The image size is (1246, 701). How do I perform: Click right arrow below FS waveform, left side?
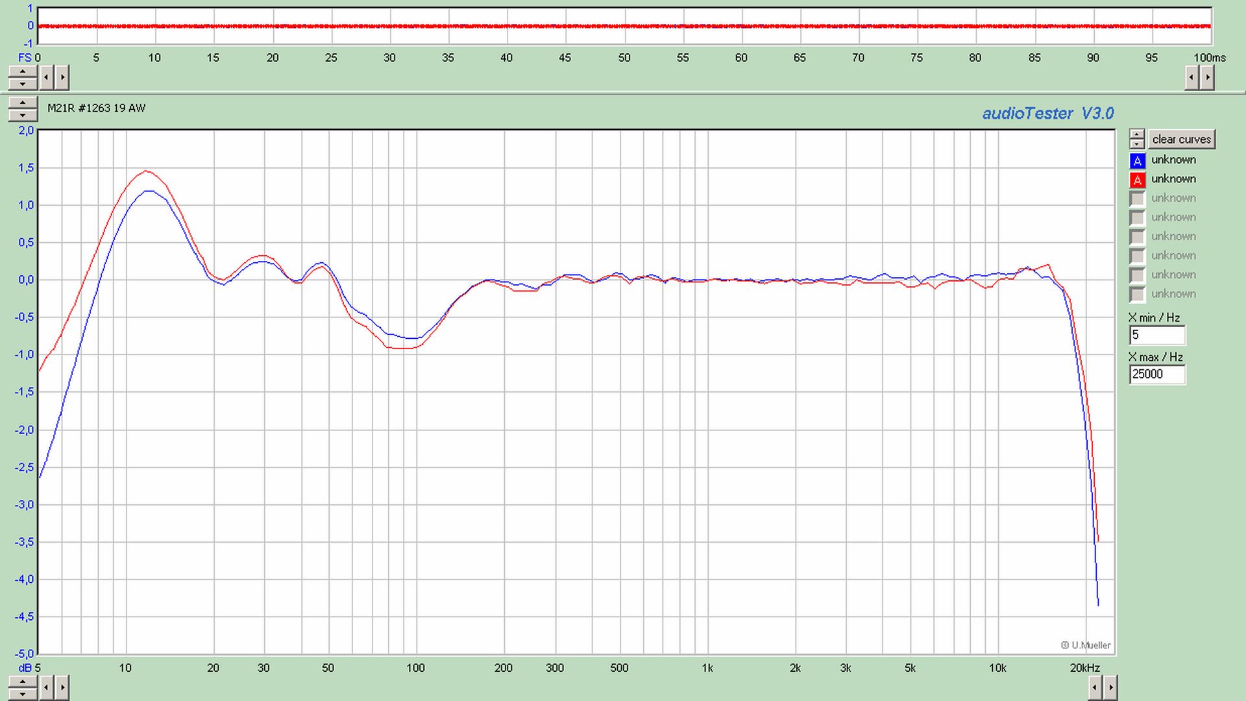[62, 78]
